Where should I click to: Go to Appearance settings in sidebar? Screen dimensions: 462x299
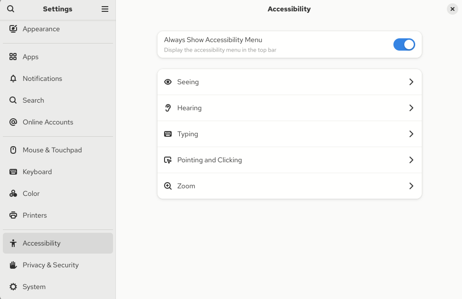[x=41, y=29]
